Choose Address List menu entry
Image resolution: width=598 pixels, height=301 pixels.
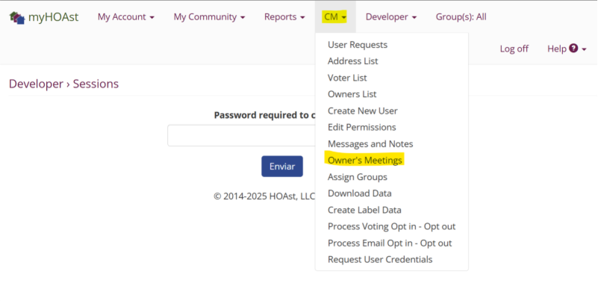[x=352, y=61]
